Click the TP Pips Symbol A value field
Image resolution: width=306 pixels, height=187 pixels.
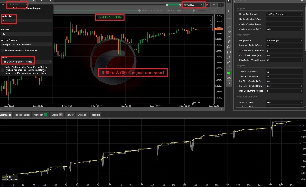(285, 72)
